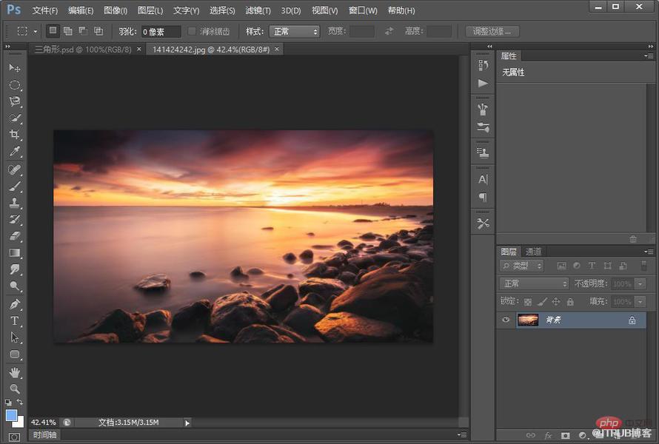Select the Dodge tool
This screenshot has width=659, height=444.
point(15,286)
